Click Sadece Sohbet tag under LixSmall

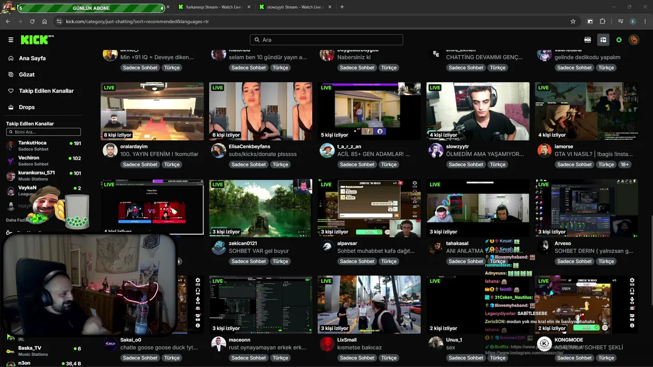[x=357, y=358]
